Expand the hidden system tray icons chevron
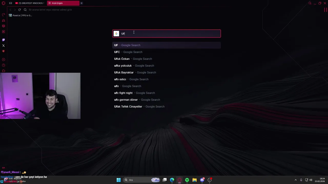This screenshot has height=184, width=328. pos(295,180)
